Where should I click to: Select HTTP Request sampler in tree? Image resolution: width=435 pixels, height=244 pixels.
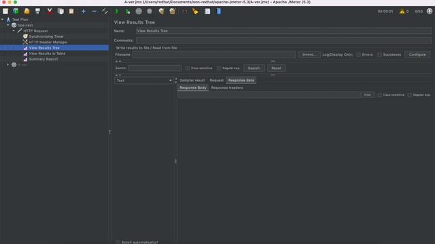pyautogui.click(x=35, y=31)
